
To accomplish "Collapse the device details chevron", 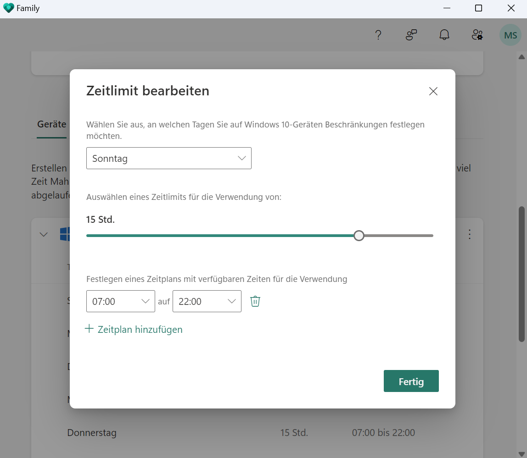I will pyautogui.click(x=44, y=234).
